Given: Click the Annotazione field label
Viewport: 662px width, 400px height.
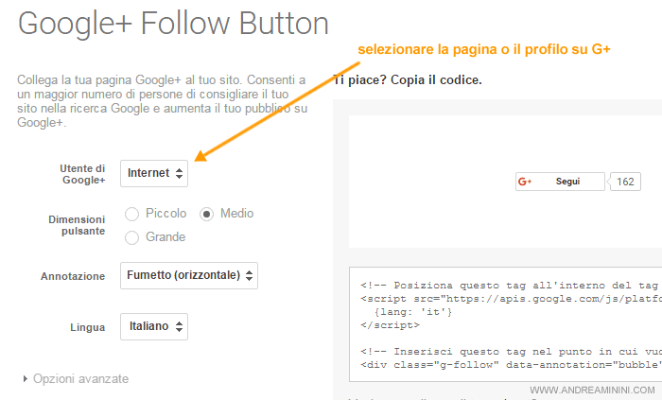Looking at the screenshot, I should 73,277.
